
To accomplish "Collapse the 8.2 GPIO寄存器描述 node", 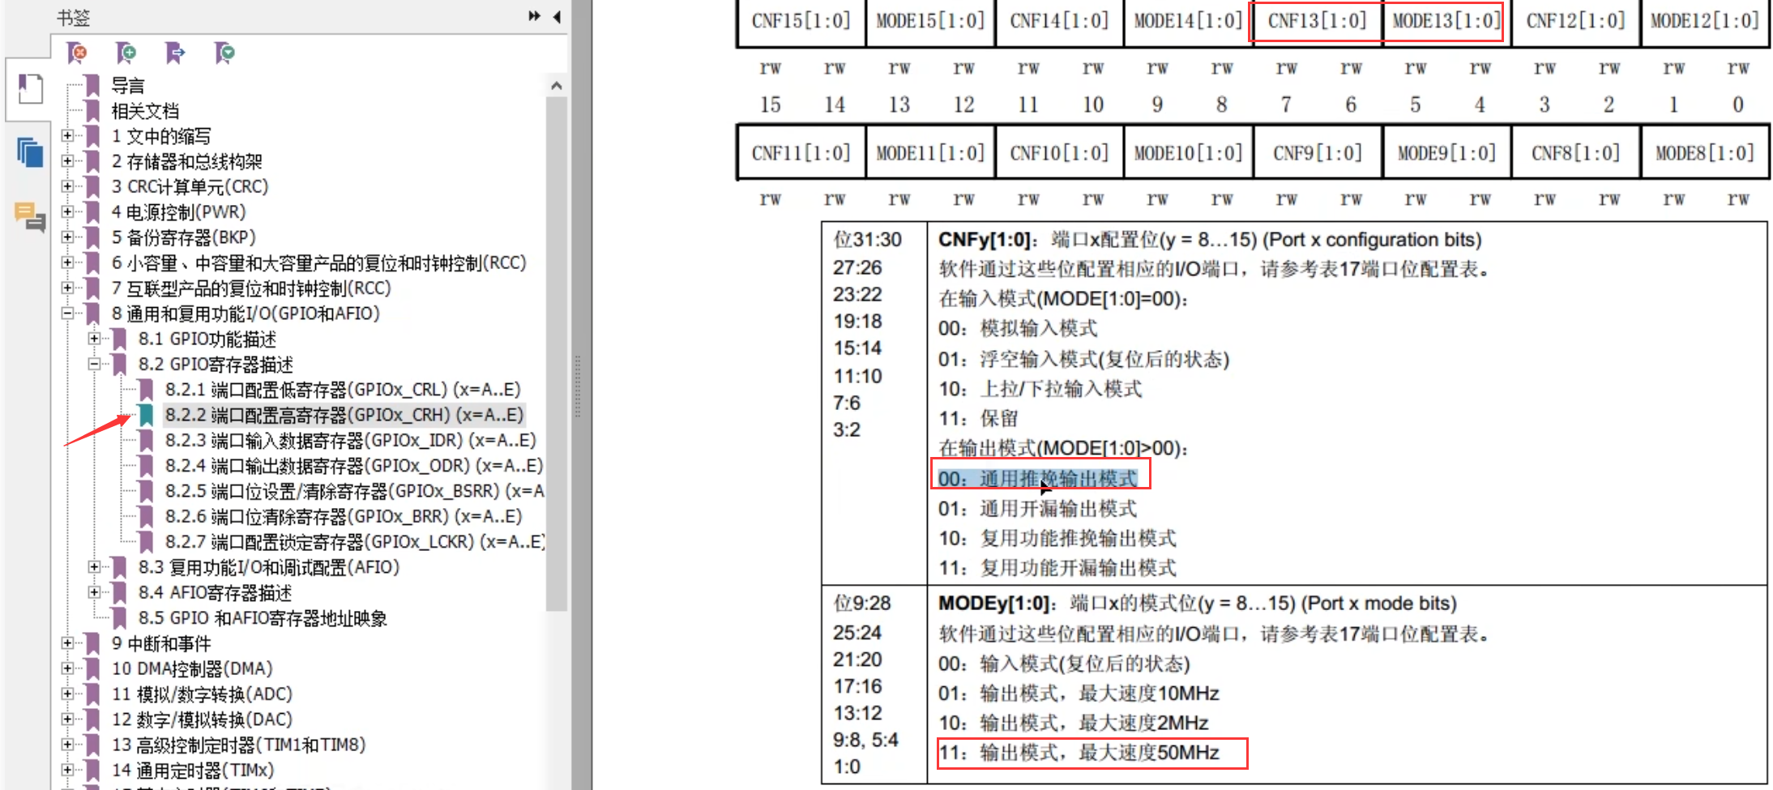I will [x=95, y=365].
